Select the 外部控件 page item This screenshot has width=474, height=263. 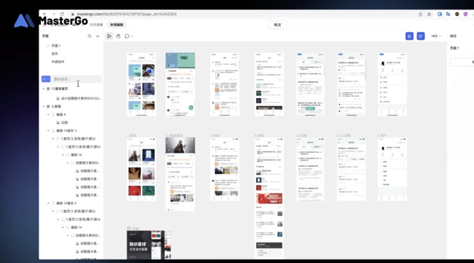click(x=58, y=61)
